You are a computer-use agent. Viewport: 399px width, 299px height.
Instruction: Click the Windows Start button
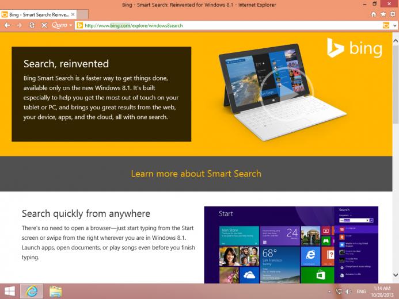click(x=9, y=291)
